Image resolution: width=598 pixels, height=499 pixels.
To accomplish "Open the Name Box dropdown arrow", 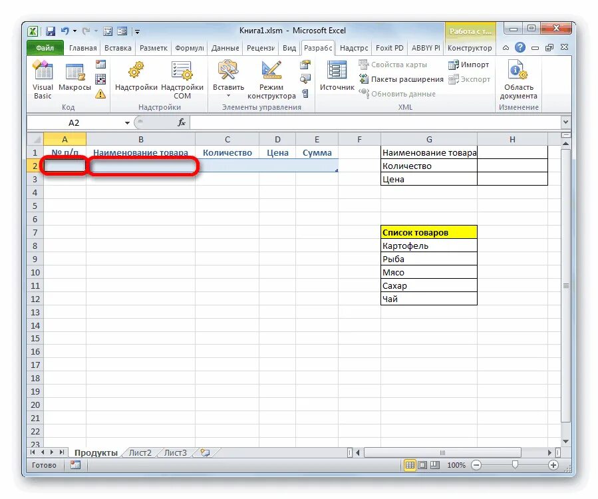I will (127, 123).
